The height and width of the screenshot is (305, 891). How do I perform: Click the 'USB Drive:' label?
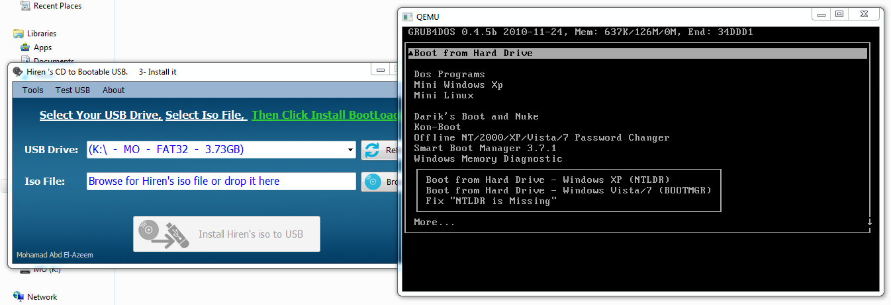tap(52, 150)
